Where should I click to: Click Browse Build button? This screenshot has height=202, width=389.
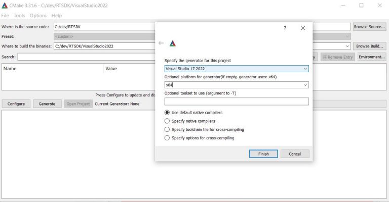click(370, 46)
